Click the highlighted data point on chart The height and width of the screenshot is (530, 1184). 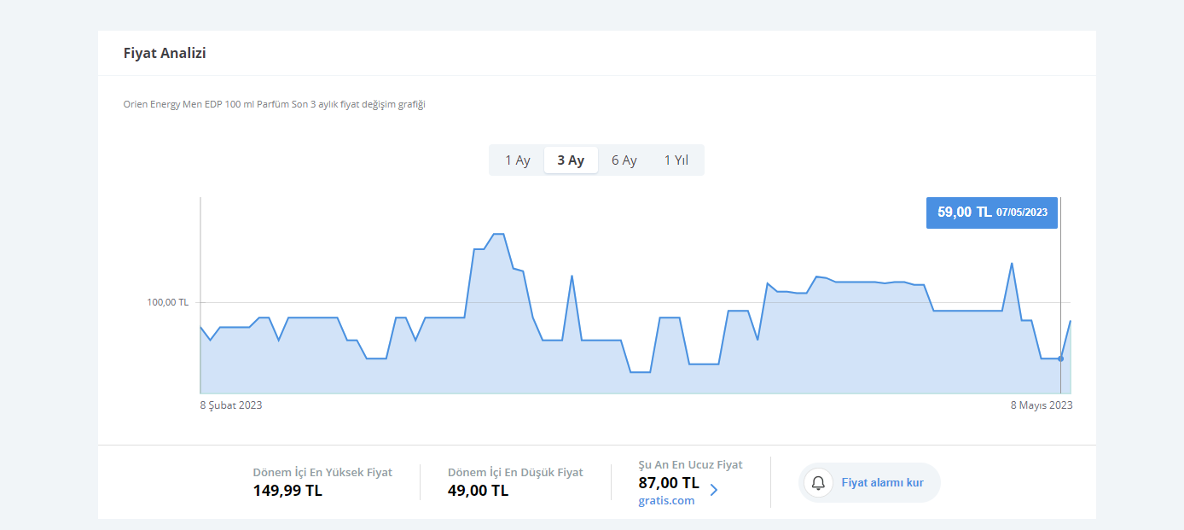1060,358
